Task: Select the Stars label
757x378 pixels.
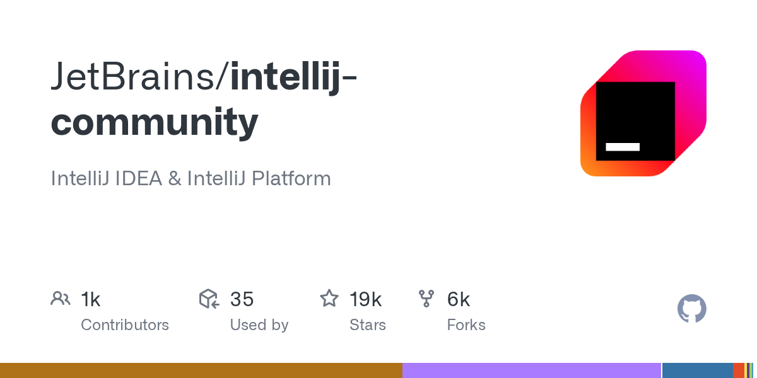Action: [368, 325]
